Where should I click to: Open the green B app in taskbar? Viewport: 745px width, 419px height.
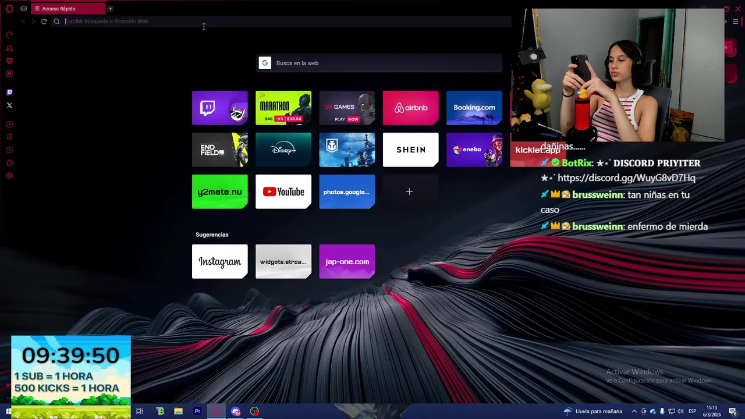point(160,411)
